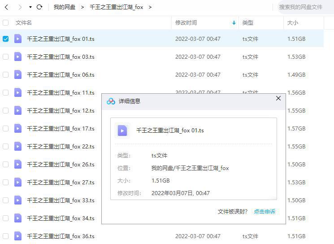The image size is (334, 244).
Task: Select file name 千王之王重出江湖_fox 17.ts
Action: (x=61, y=129)
